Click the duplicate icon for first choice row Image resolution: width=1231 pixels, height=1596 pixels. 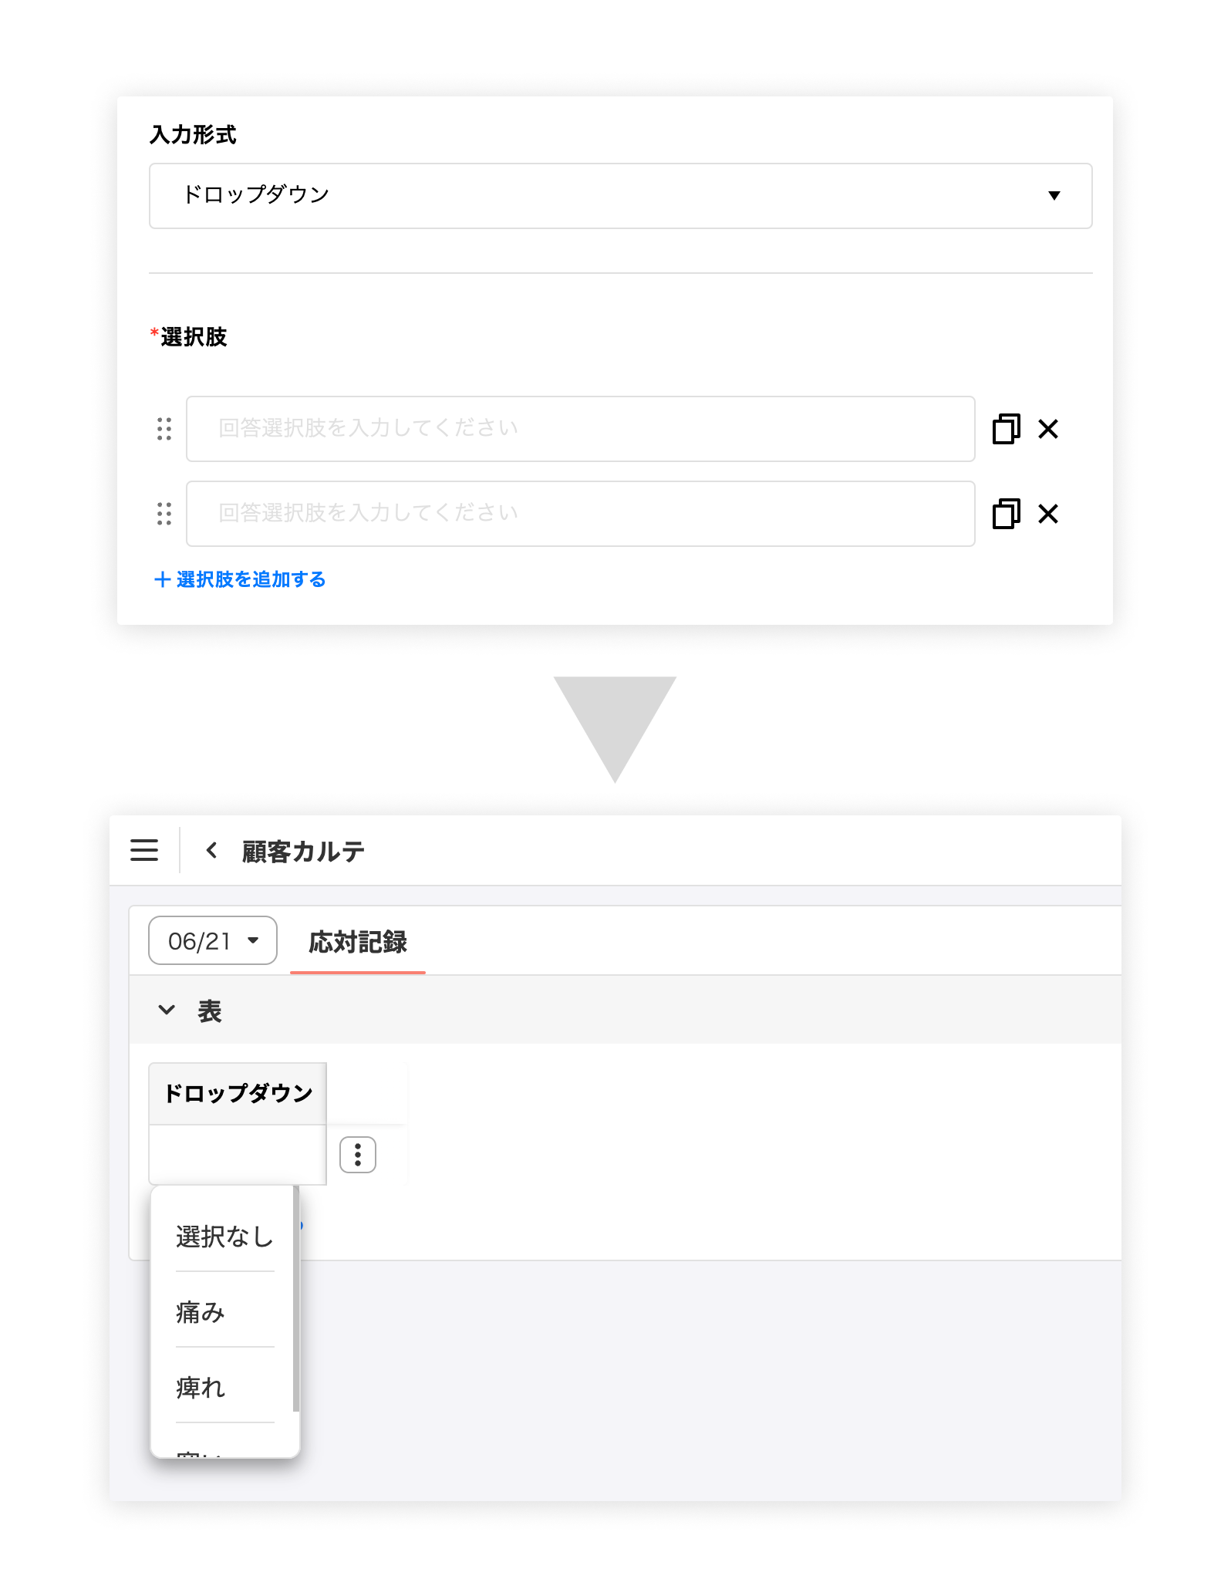pos(1006,429)
